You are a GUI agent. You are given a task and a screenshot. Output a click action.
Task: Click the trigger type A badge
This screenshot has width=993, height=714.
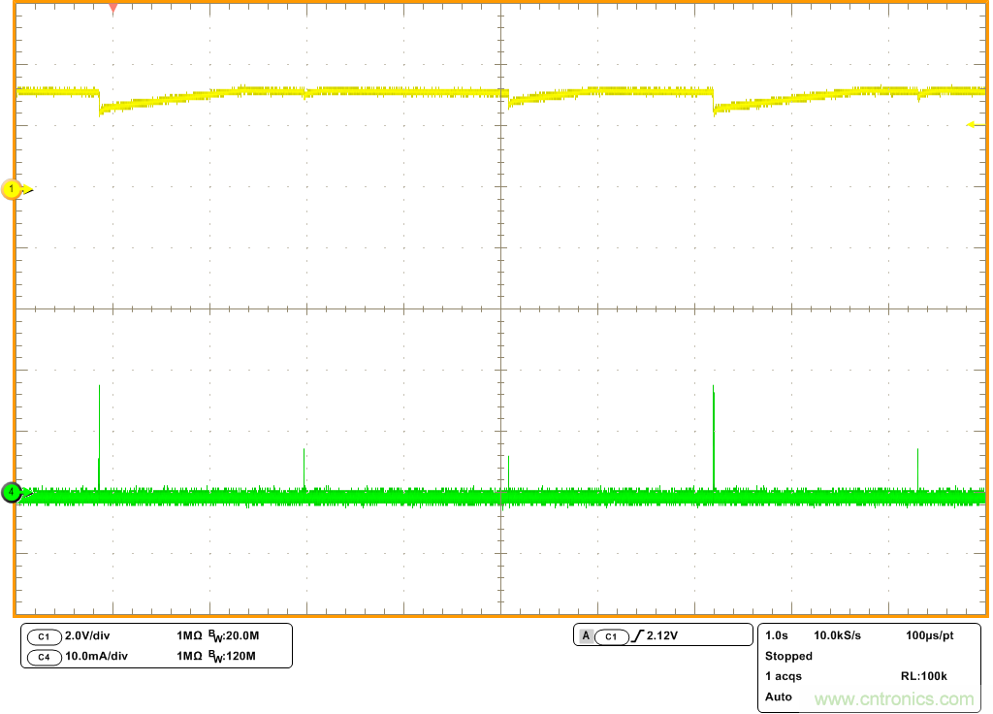tap(586, 636)
